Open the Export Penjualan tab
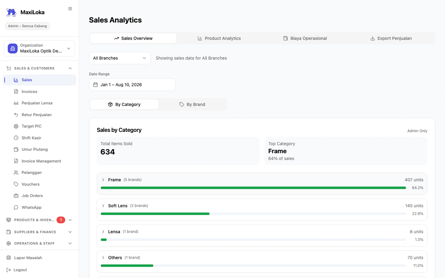The image size is (445, 278). tap(391, 38)
